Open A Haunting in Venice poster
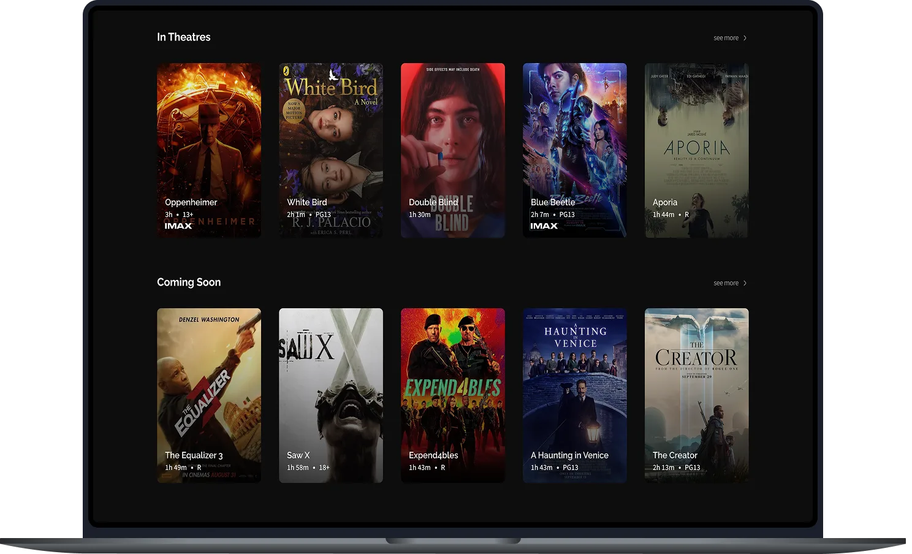This screenshot has height=554, width=912. click(575, 395)
